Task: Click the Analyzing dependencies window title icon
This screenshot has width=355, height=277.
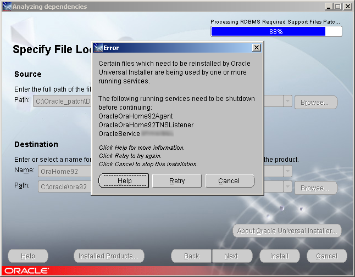Action: (7, 7)
